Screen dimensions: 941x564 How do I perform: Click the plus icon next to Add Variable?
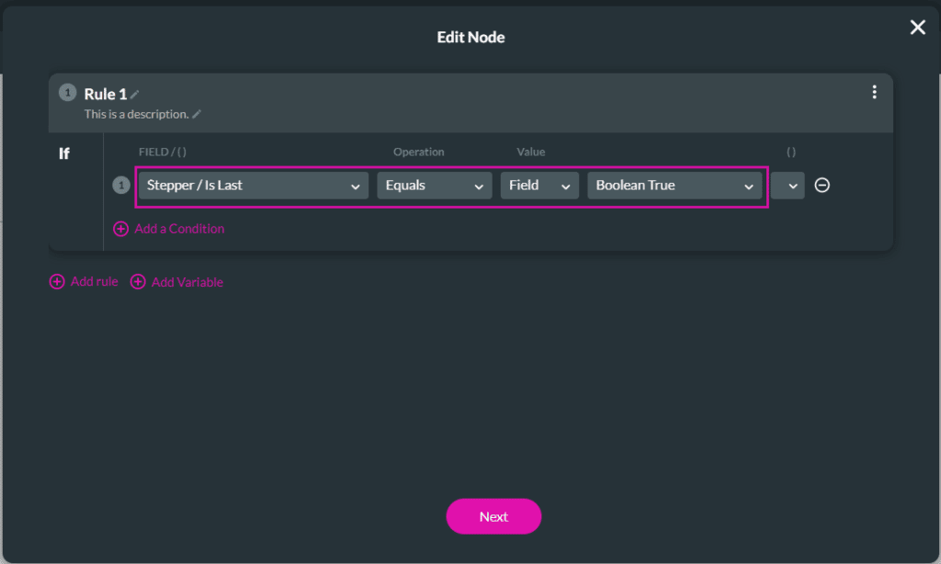point(138,282)
